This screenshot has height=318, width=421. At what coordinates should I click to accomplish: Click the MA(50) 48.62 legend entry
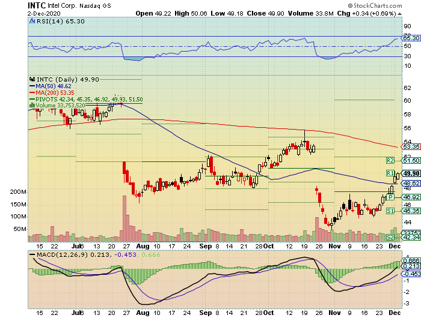coord(53,86)
